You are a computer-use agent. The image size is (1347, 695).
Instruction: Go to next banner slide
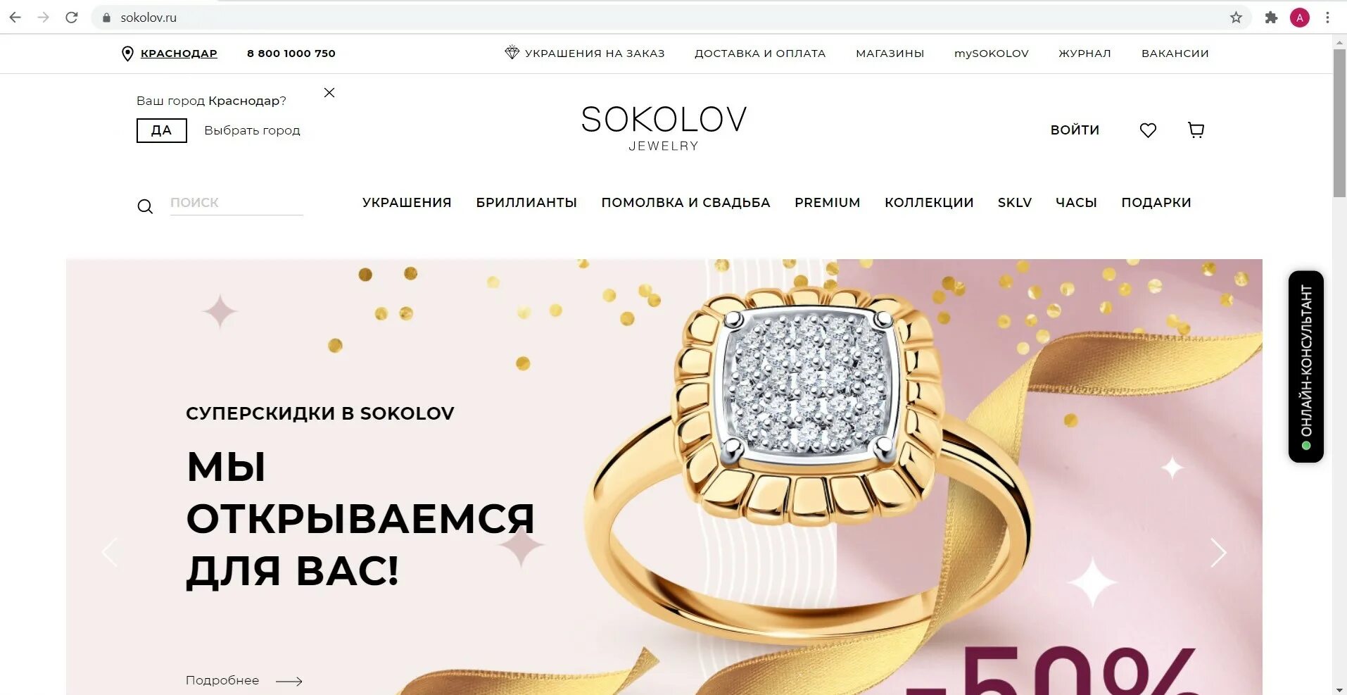[x=1218, y=552]
